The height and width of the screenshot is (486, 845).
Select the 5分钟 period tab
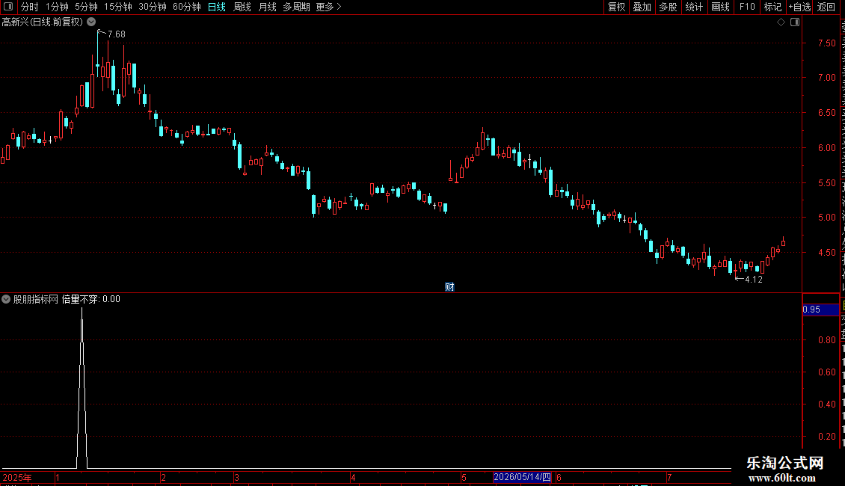point(86,7)
